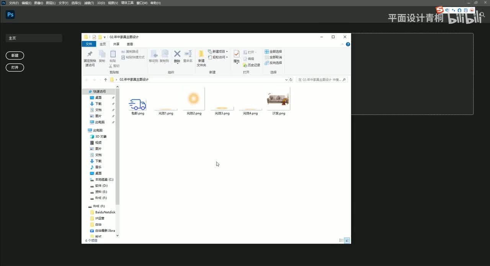Viewport: 490px width, 266px height.
Task: Click the 删除 red X icon
Action: point(177,54)
